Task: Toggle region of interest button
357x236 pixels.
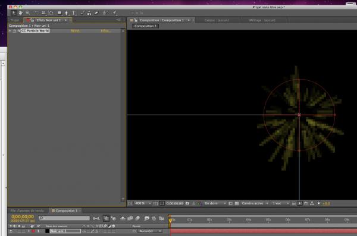Action: 230,203
